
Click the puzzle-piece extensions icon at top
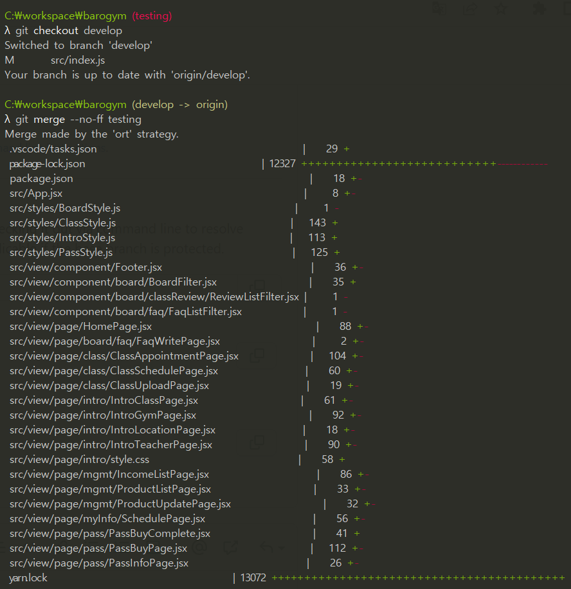click(539, 8)
